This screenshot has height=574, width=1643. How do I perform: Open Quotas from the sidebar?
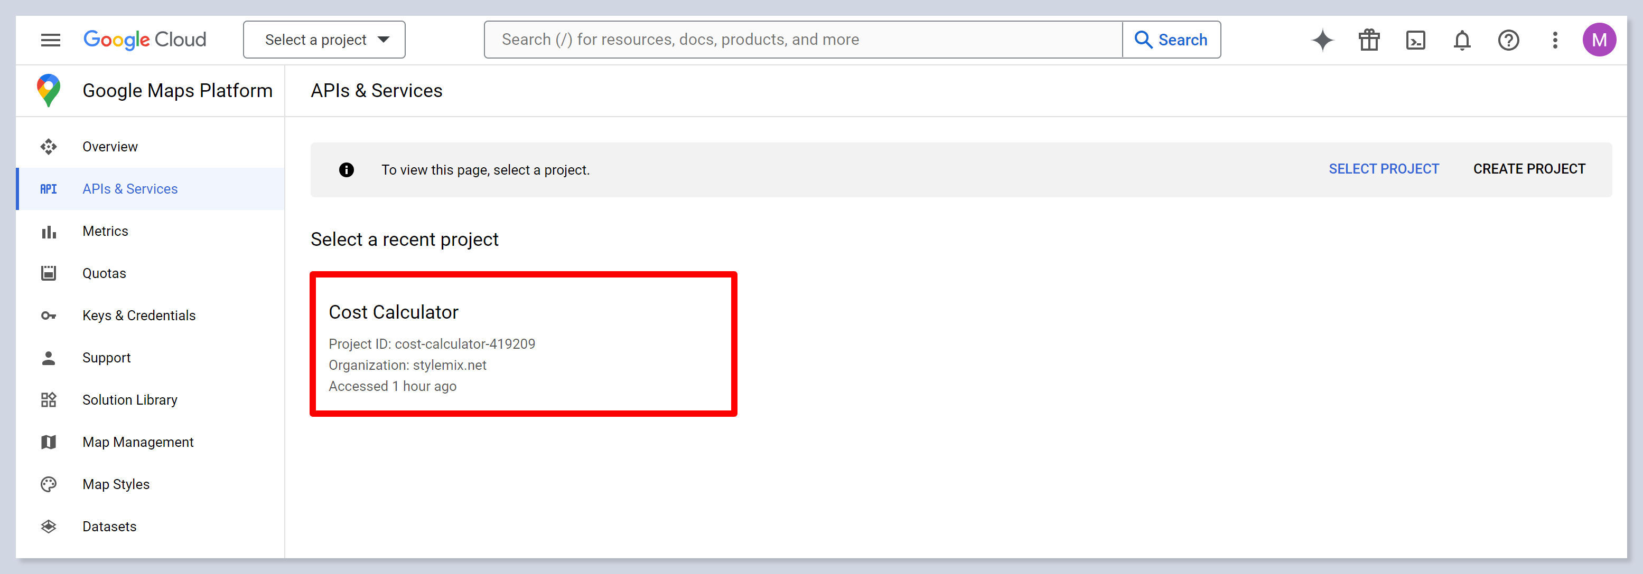(x=104, y=273)
